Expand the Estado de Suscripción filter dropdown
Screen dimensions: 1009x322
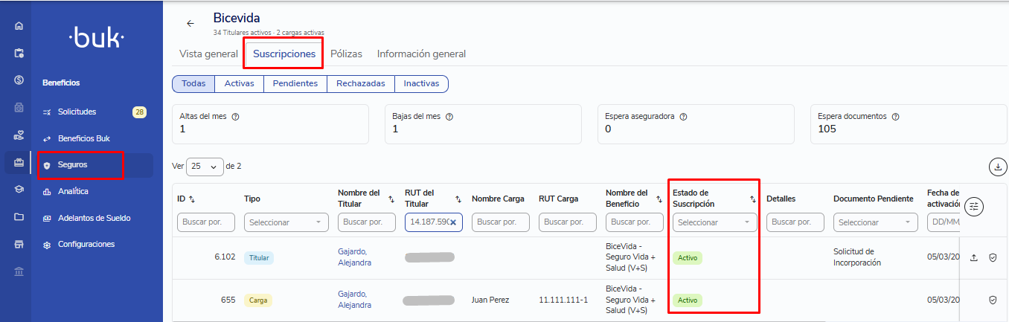coord(714,222)
